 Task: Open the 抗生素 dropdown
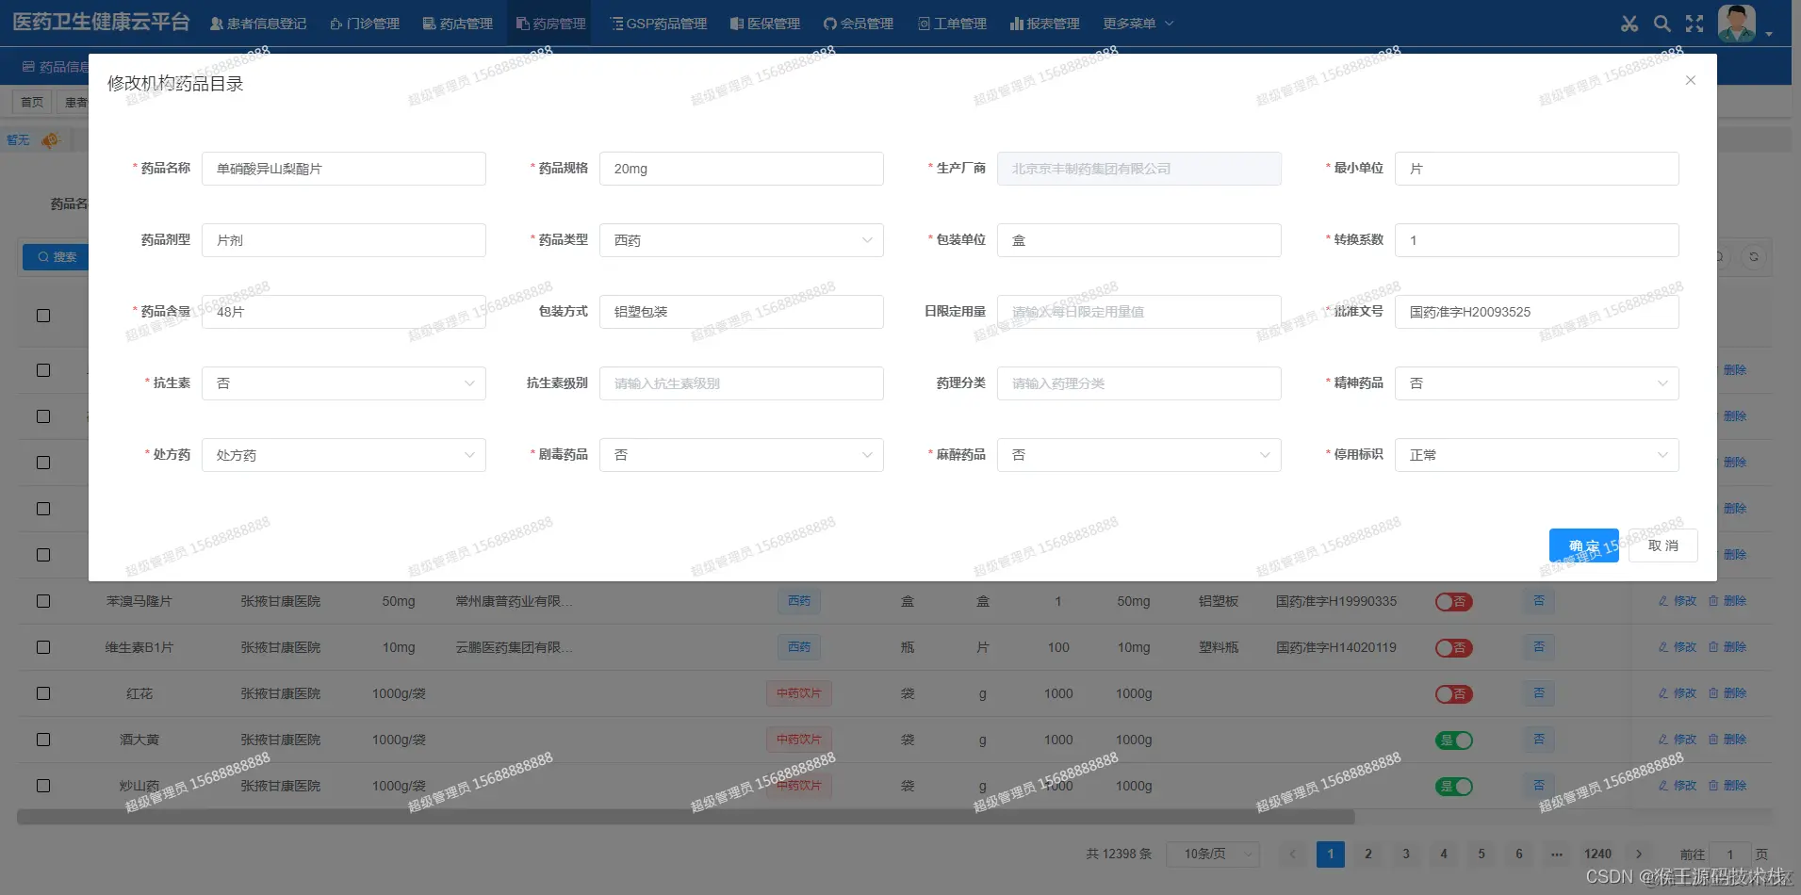(x=344, y=383)
